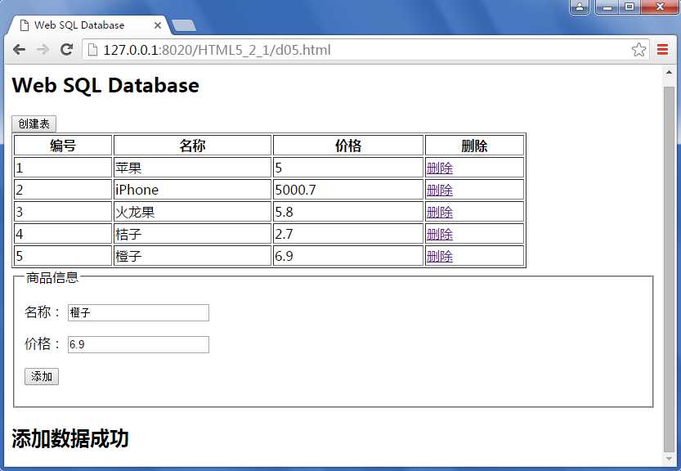Click the cell containing 桔子

(x=192, y=234)
